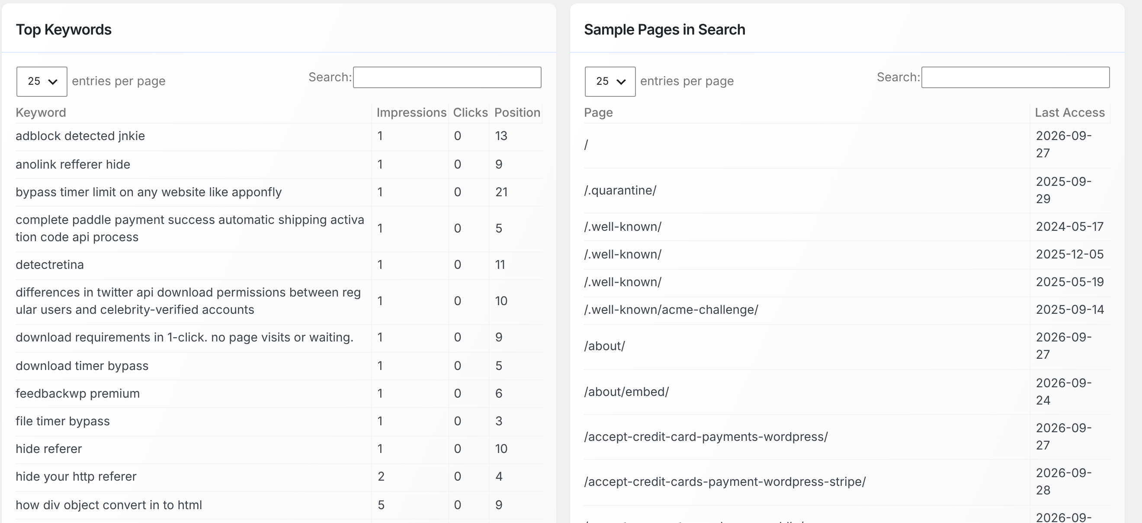Click the '/.quarantine/' page entry
The width and height of the screenshot is (1142, 523).
(x=620, y=191)
